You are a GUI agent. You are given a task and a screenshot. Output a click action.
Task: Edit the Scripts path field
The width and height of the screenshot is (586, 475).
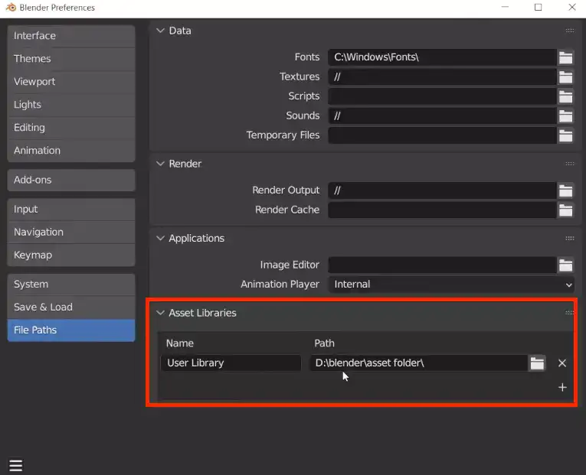[x=442, y=96]
